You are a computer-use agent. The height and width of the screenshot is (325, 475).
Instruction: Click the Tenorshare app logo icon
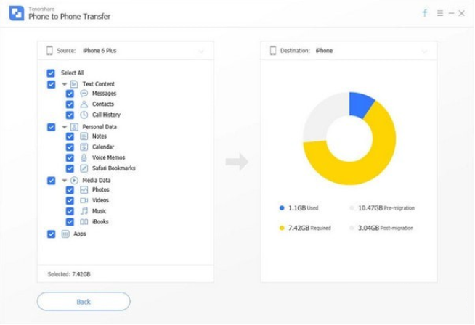17,13
